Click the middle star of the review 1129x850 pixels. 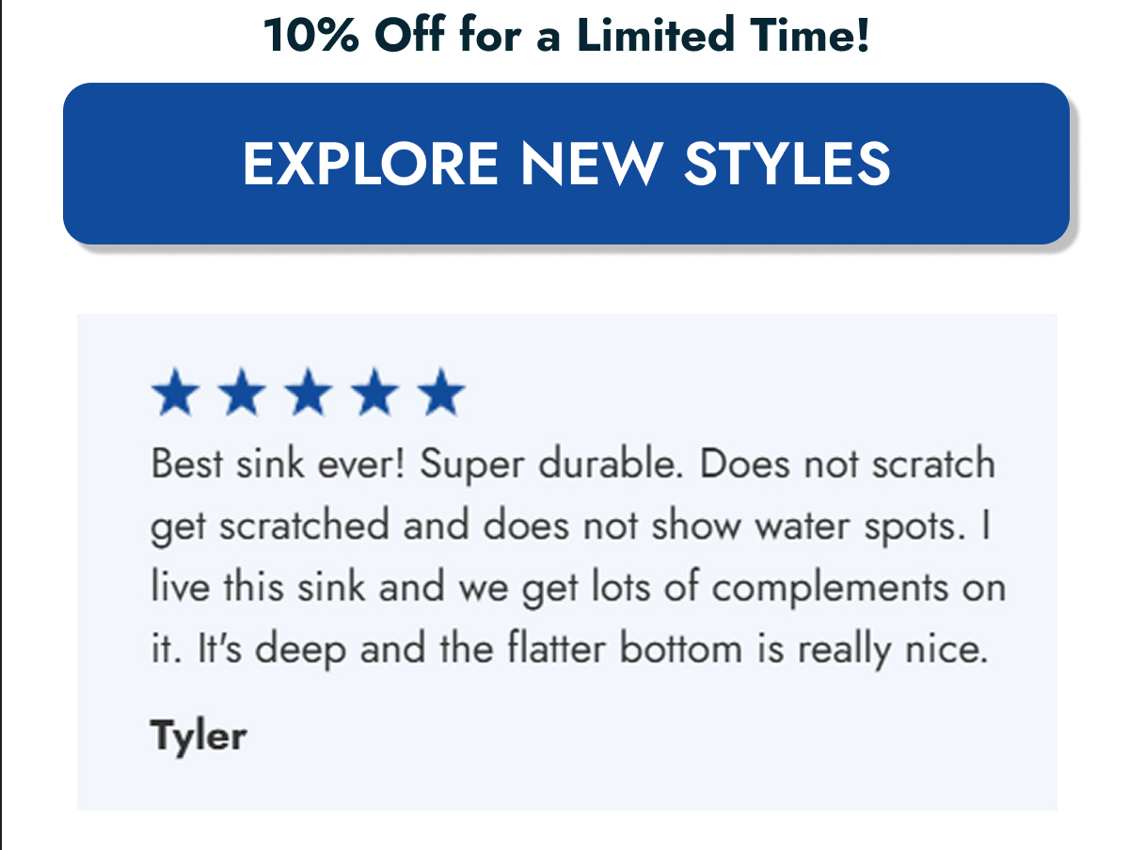coord(308,393)
